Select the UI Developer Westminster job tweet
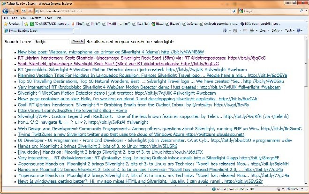 [x=155, y=141]
